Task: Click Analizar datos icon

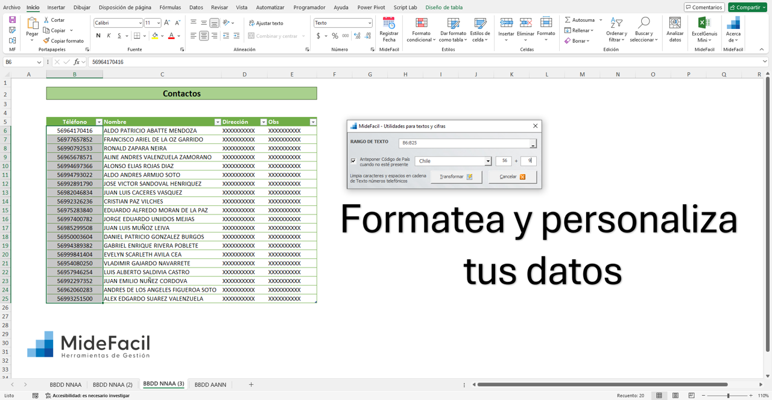Action: coord(675,23)
